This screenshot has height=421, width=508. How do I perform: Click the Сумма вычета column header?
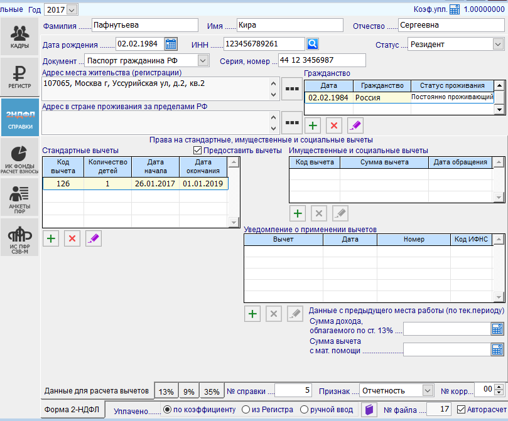point(384,162)
